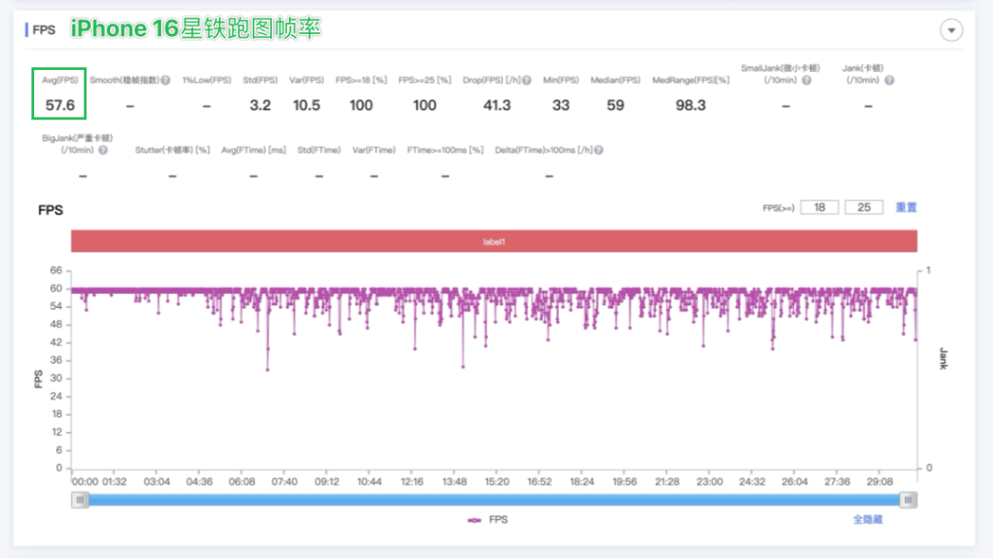Click the FTime>=100ms [%] label
Screen dimensions: 993x558
pyautogui.click(x=445, y=150)
